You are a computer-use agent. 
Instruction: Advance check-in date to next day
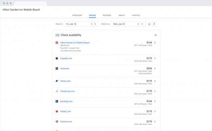[95, 24]
